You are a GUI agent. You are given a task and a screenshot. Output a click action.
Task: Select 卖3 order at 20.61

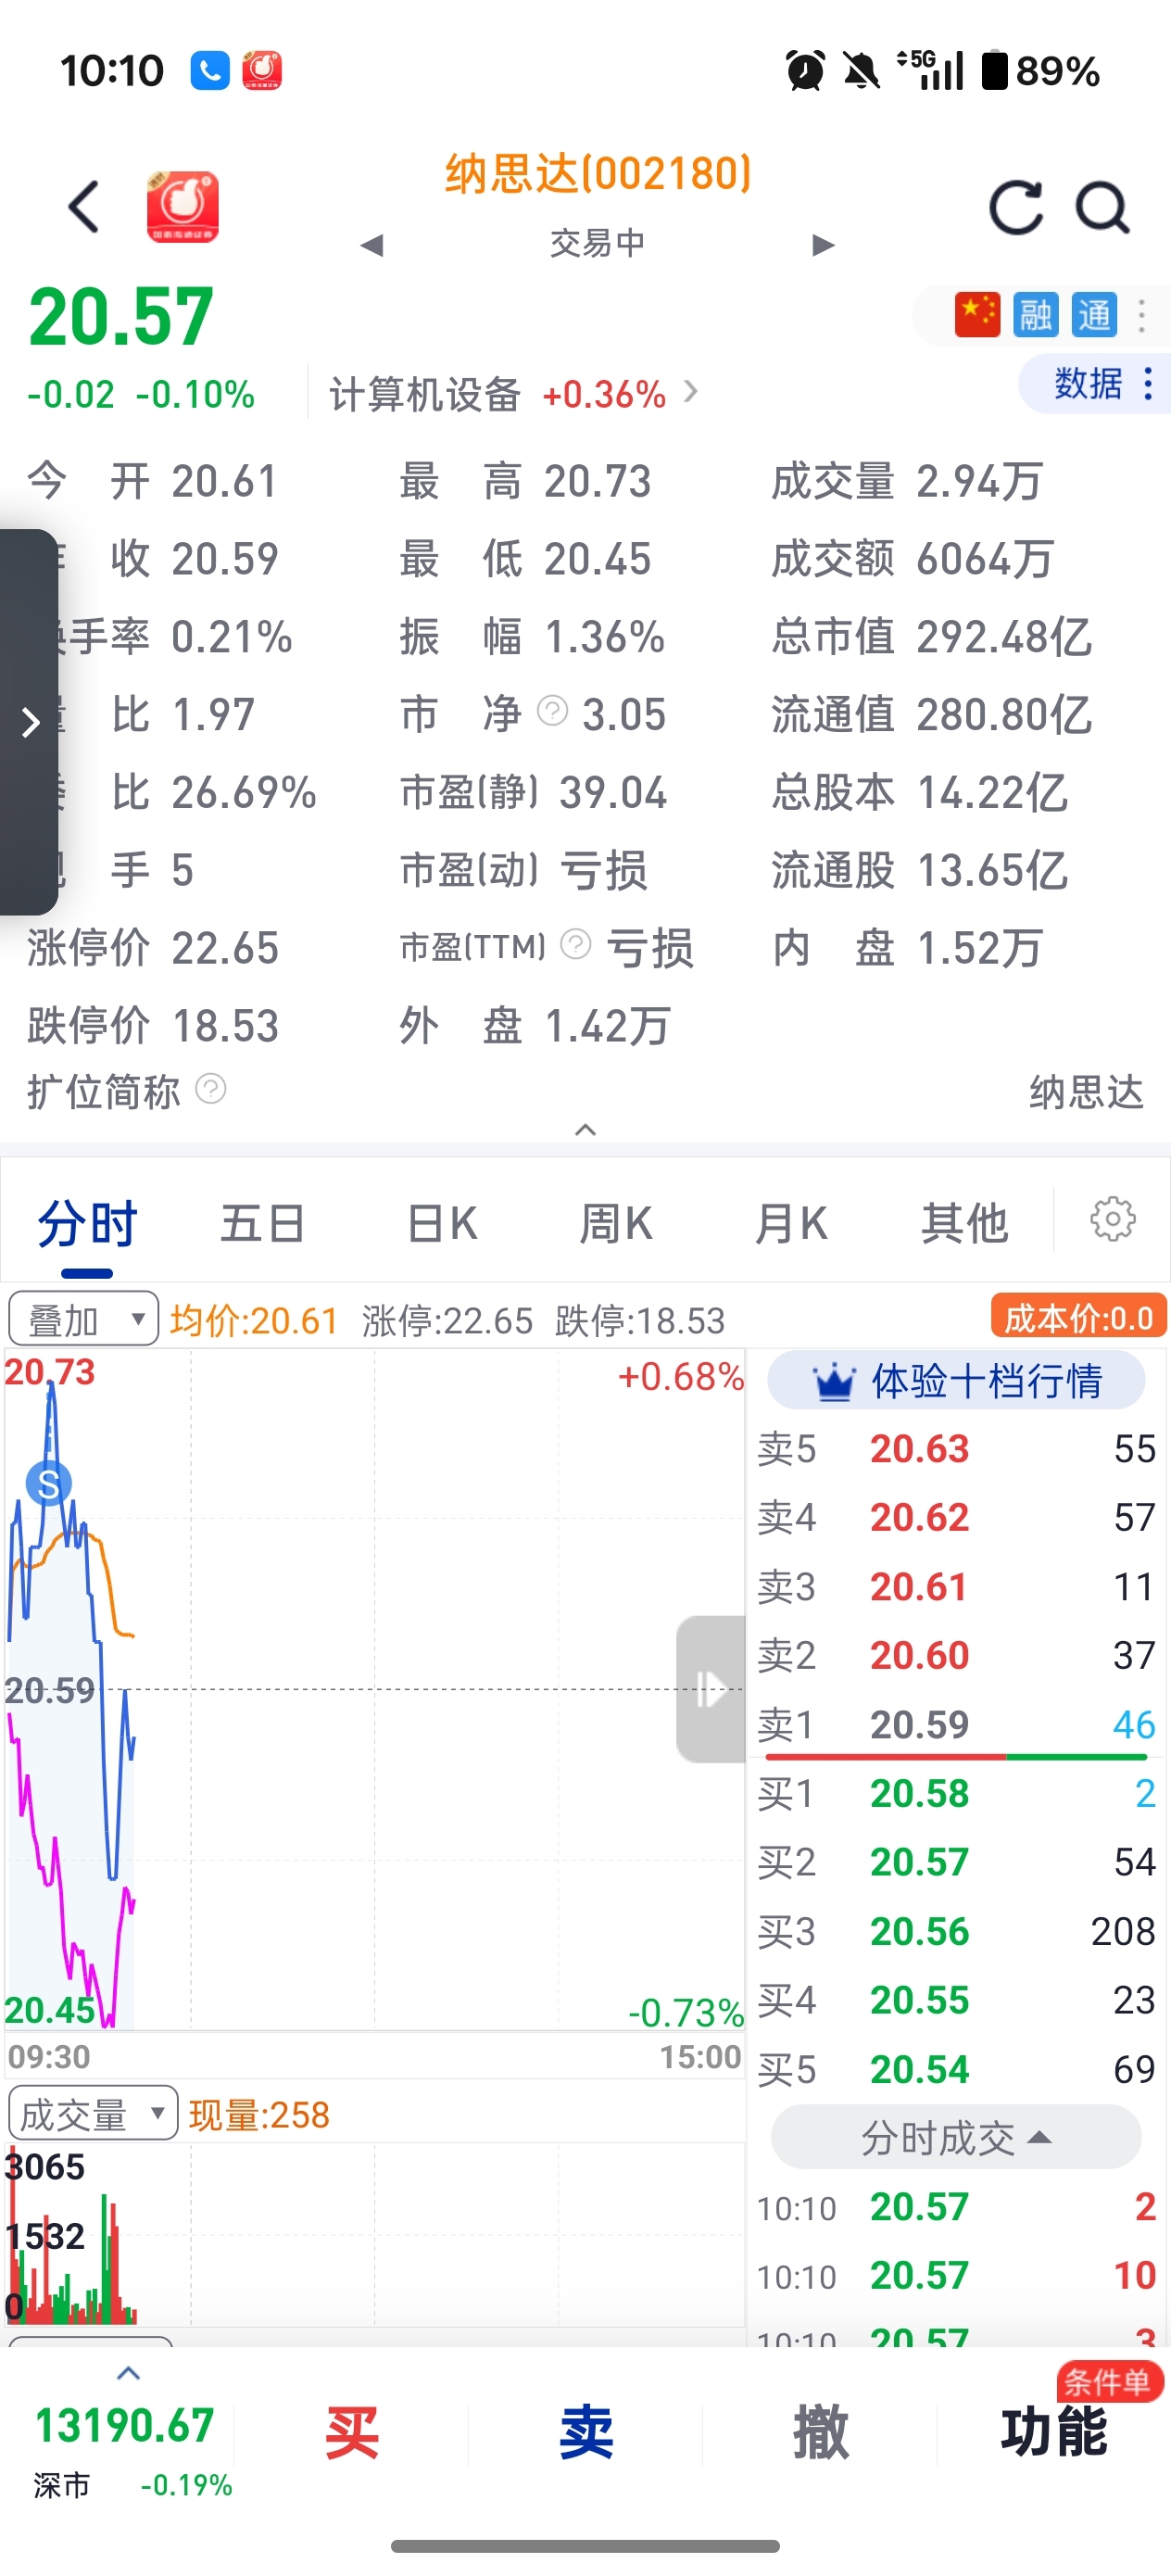[956, 1587]
